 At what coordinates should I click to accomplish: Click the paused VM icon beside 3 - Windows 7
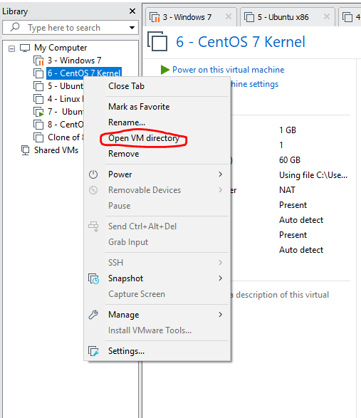tap(38, 61)
